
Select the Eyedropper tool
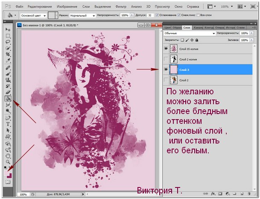[x=8, y=60]
